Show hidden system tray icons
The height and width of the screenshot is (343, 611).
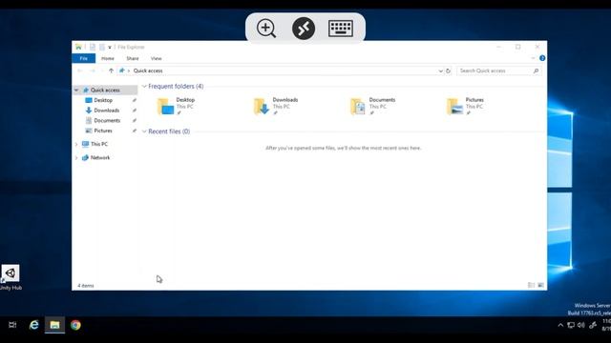point(560,325)
